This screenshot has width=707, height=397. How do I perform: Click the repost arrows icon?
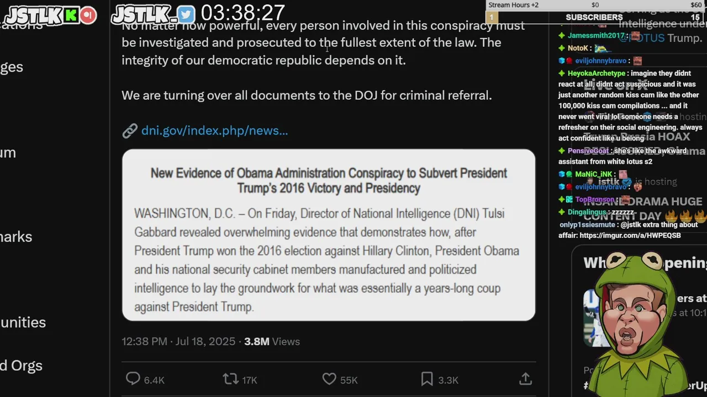click(230, 379)
